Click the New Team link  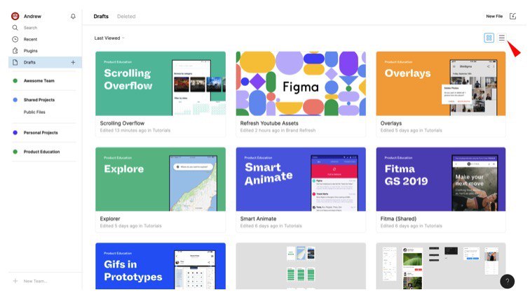[x=36, y=281]
